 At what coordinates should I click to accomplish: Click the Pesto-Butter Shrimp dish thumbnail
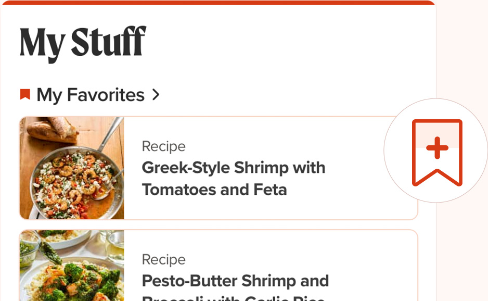[x=72, y=266]
